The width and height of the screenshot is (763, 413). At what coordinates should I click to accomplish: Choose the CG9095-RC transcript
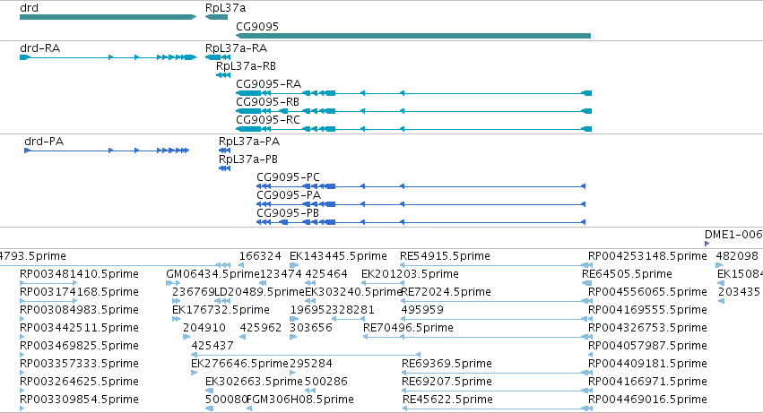click(268, 120)
